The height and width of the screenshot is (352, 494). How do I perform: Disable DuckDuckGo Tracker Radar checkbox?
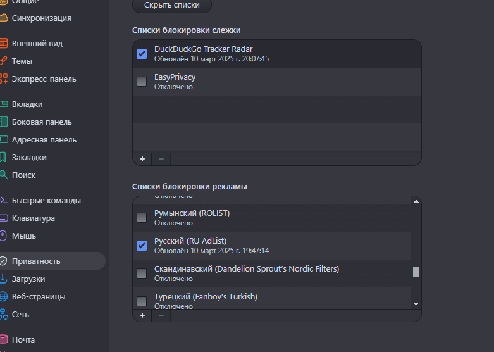tap(142, 54)
